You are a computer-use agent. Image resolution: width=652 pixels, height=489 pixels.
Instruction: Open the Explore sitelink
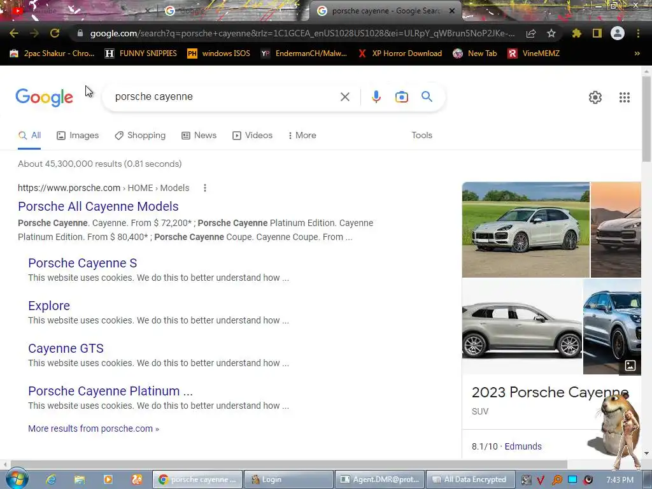coord(49,306)
